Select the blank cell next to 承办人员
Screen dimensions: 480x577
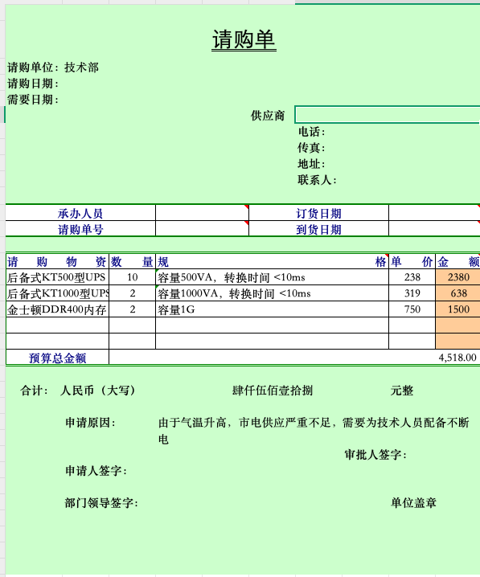202,213
